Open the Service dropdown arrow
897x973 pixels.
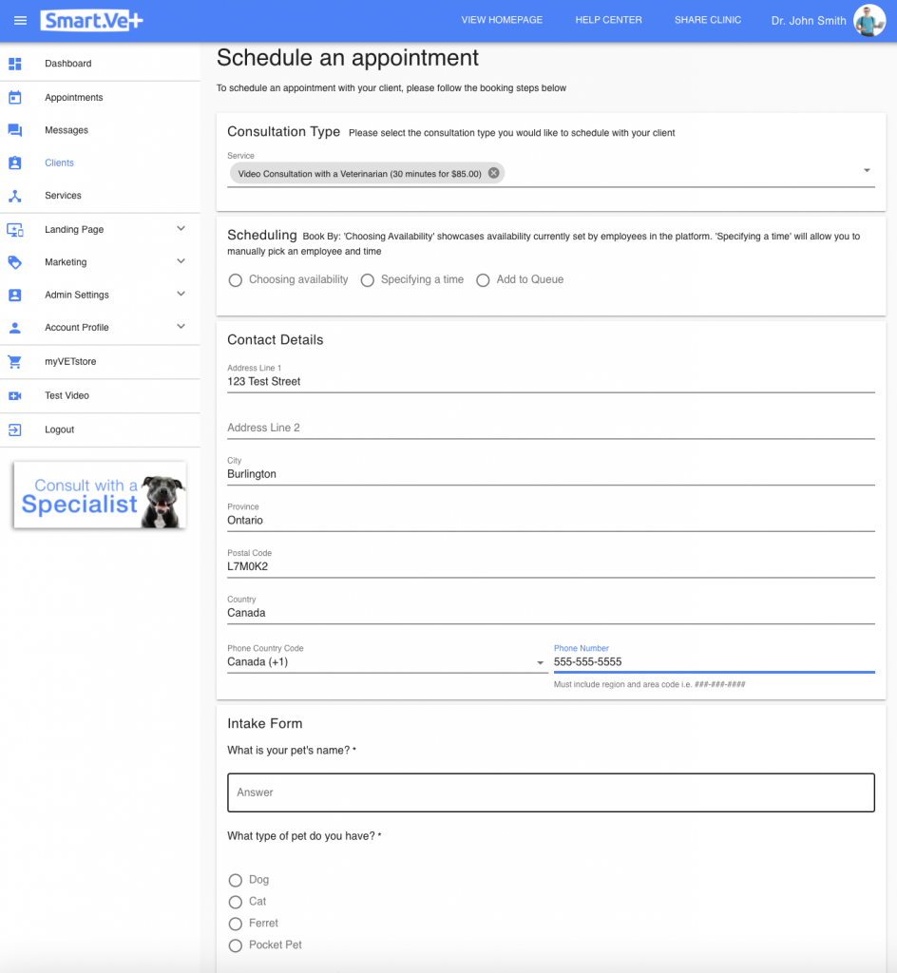(867, 170)
